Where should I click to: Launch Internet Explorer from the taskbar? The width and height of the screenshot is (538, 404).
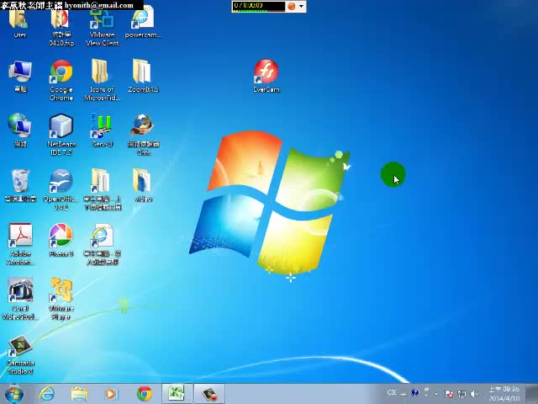point(47,394)
